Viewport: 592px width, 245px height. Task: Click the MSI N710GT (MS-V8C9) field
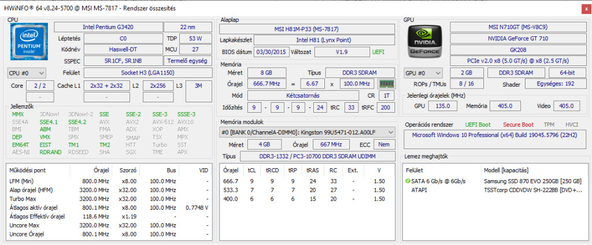pyautogui.click(x=517, y=27)
